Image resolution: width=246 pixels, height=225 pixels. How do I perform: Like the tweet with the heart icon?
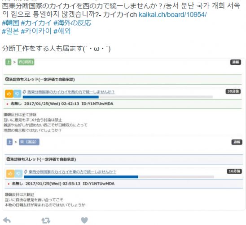coord(84,220)
